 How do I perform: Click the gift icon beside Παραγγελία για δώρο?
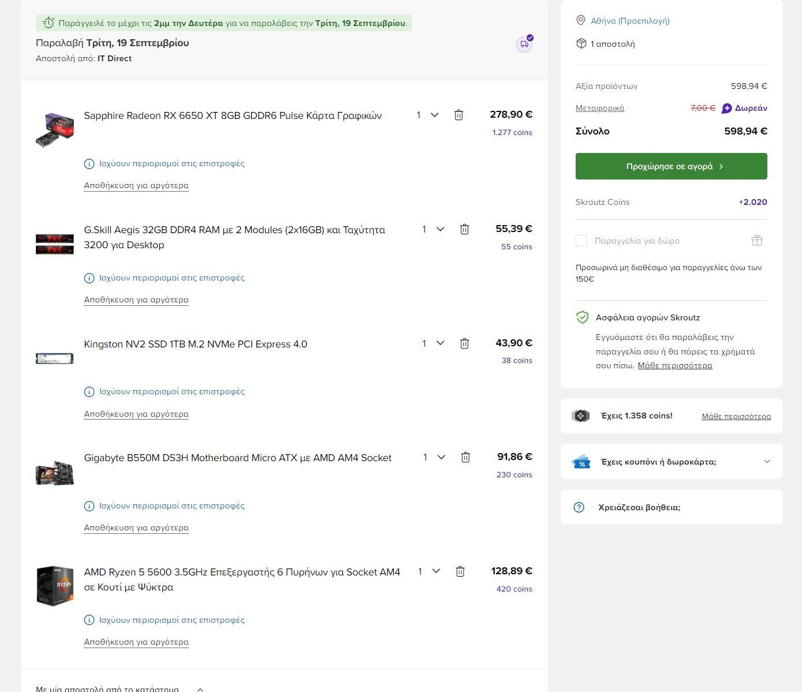[x=757, y=240]
